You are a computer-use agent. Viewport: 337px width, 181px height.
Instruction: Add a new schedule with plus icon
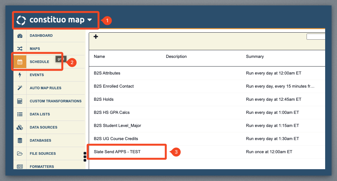(96, 37)
